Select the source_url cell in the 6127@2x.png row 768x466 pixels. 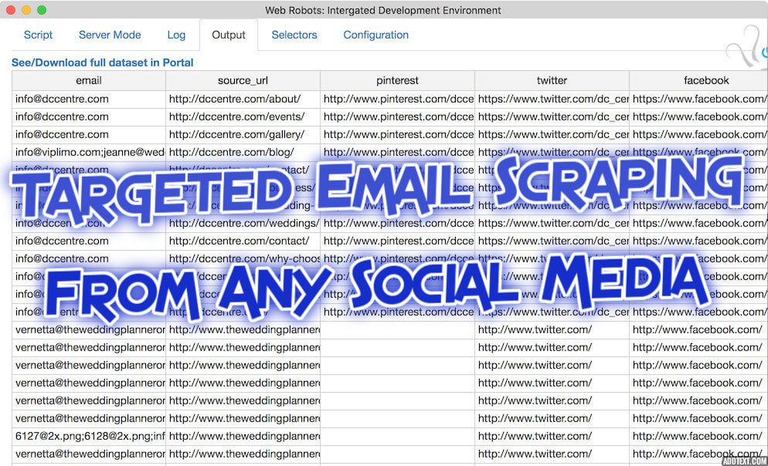pyautogui.click(x=243, y=436)
